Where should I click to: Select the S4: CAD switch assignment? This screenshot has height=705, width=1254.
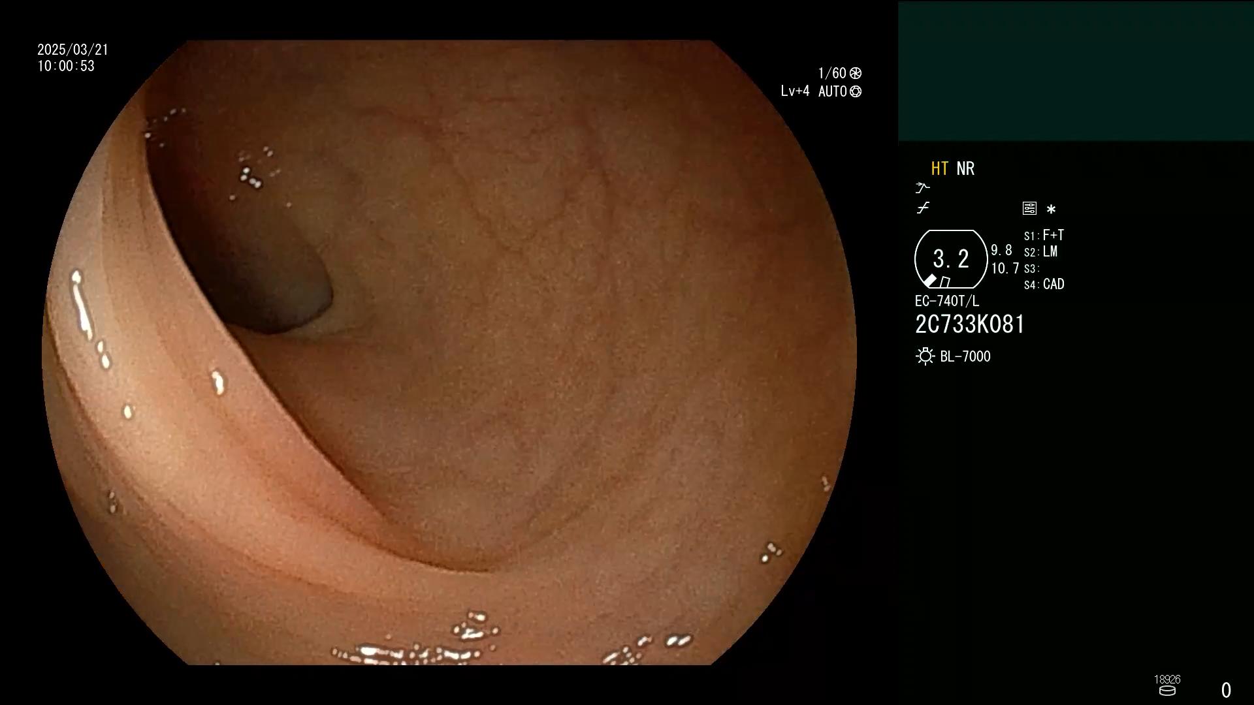click(1044, 284)
